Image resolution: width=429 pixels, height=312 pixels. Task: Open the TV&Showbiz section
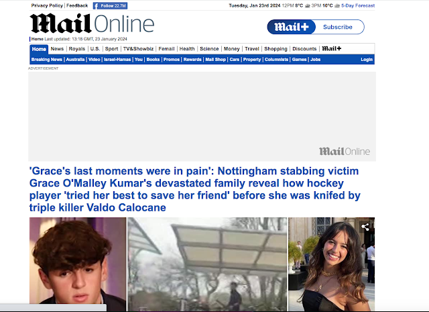point(138,49)
